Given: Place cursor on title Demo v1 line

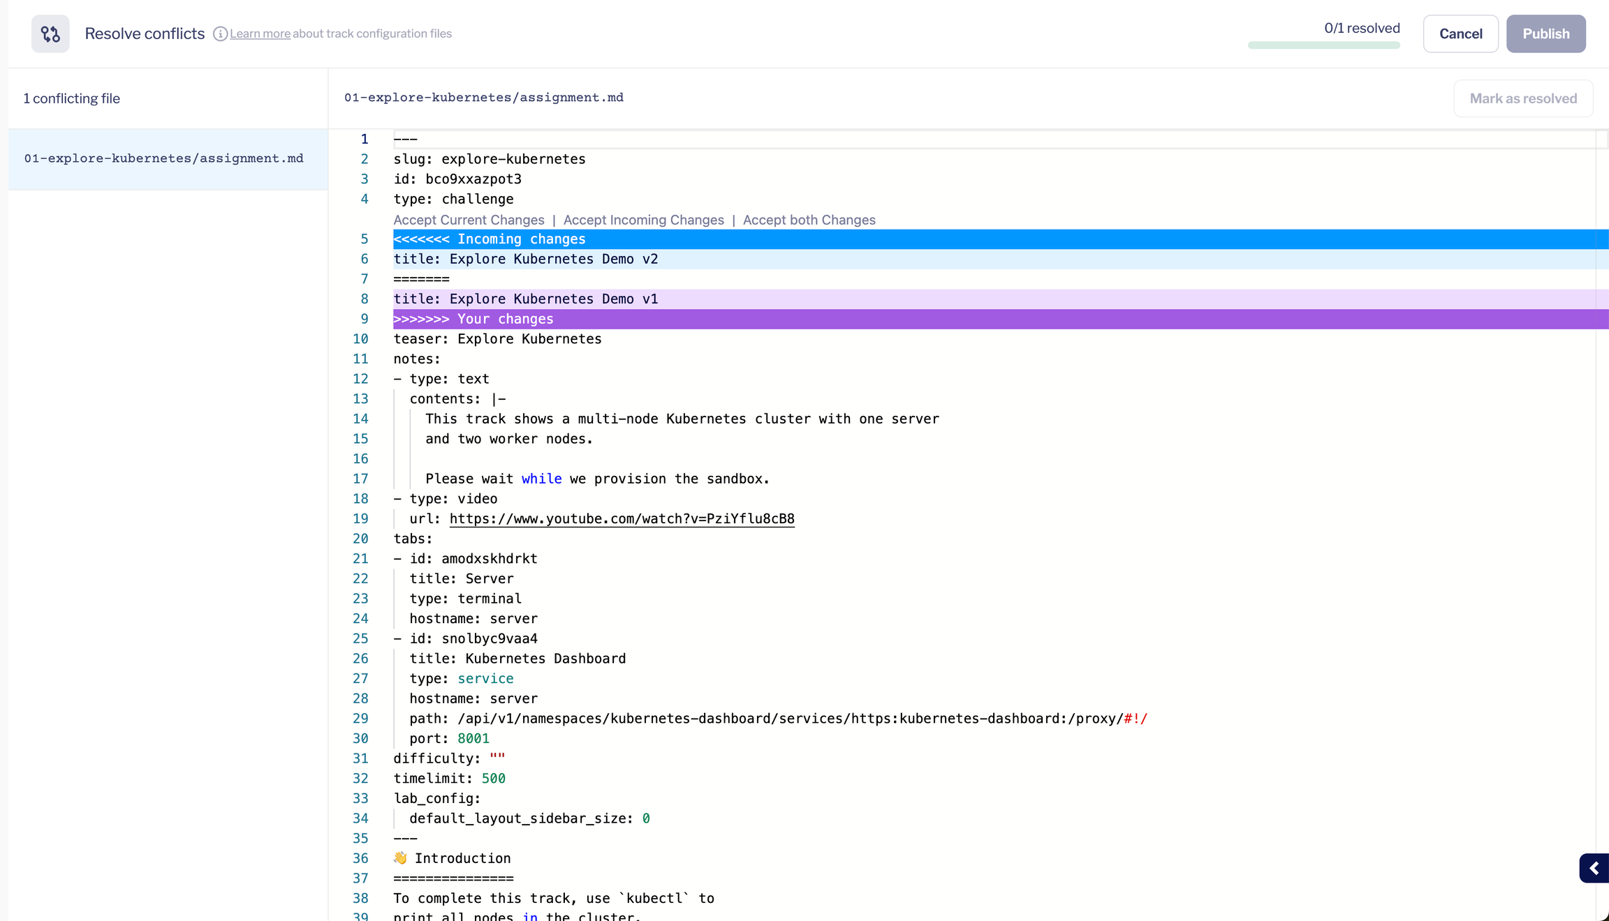Looking at the screenshot, I should pos(525,299).
